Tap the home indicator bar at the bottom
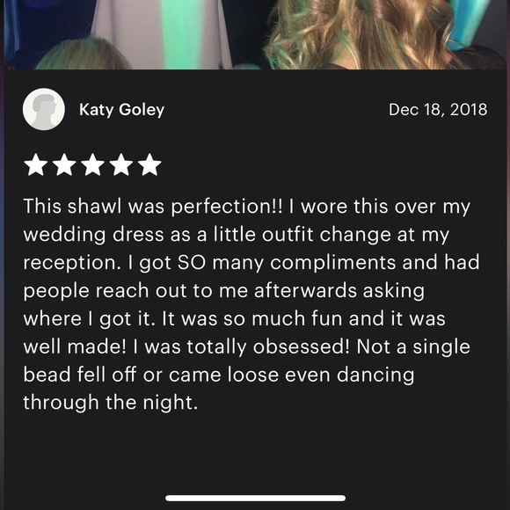 (255, 498)
